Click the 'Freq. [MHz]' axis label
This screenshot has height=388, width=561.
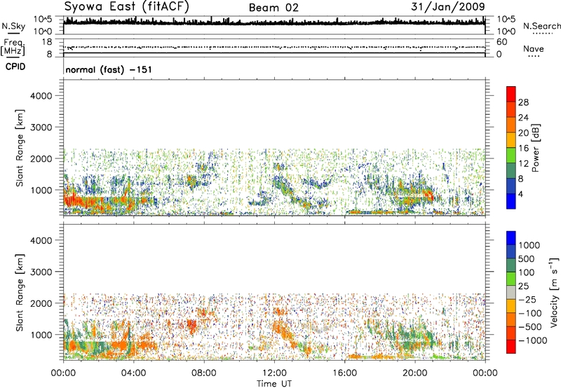[x=13, y=48]
